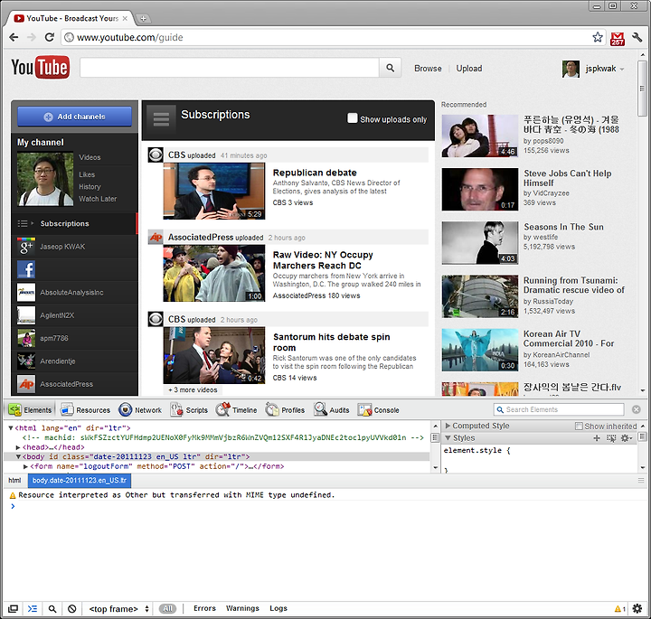The width and height of the screenshot is (651, 619).
Task: Click the new style rule plus icon
Action: (597, 438)
